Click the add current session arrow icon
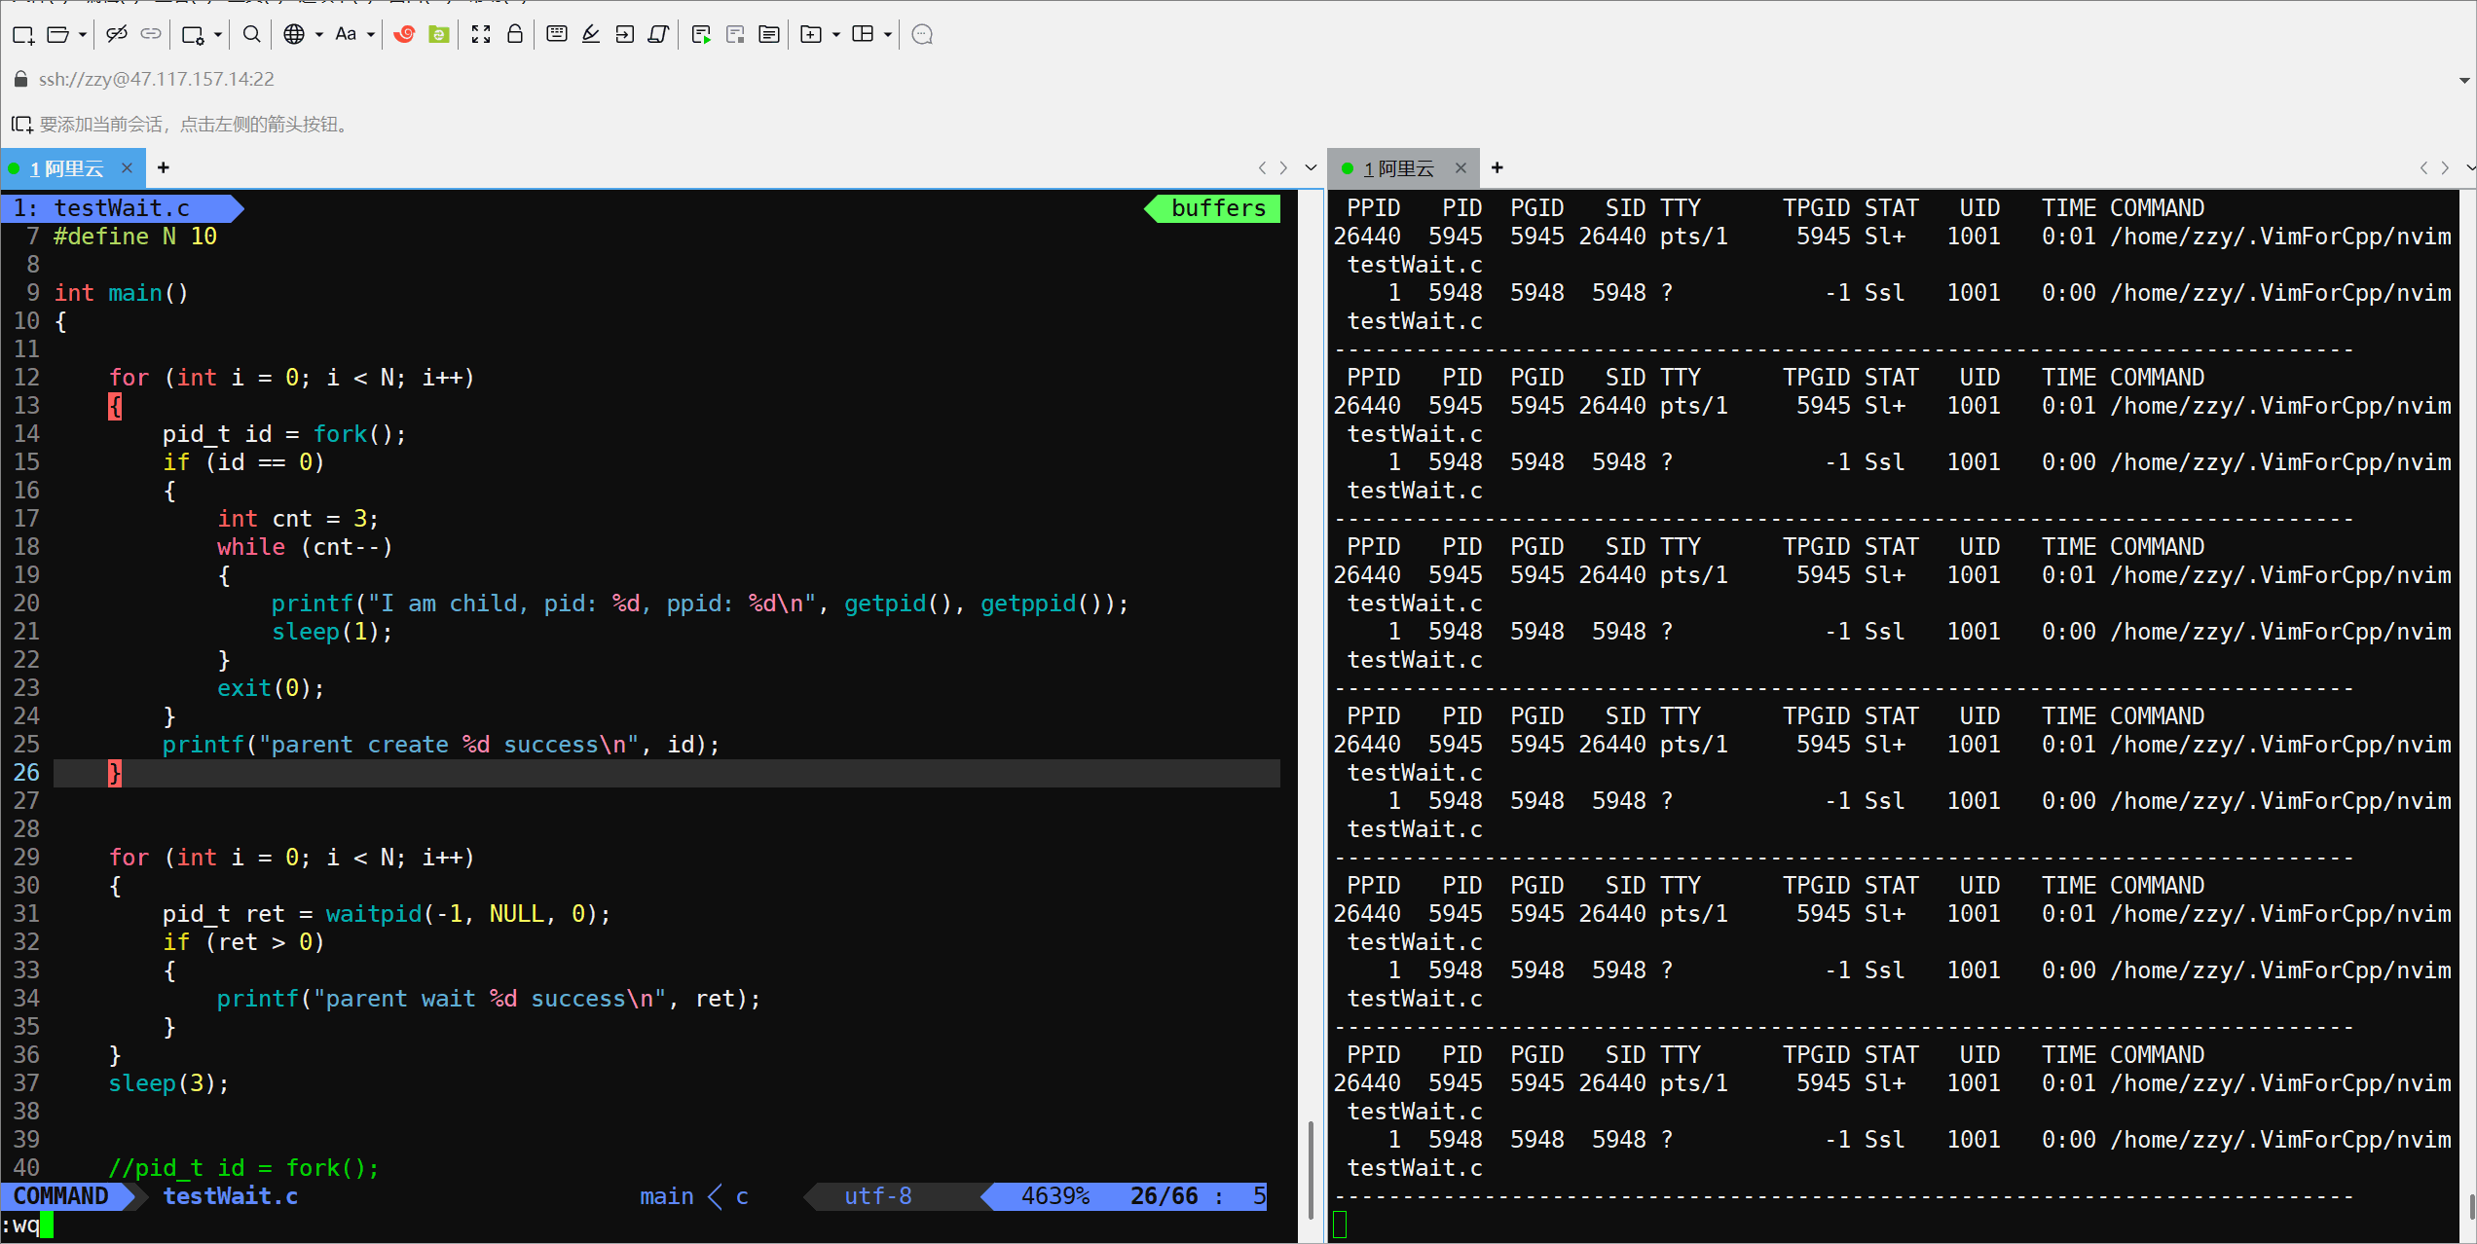The height and width of the screenshot is (1244, 2477). point(21,125)
